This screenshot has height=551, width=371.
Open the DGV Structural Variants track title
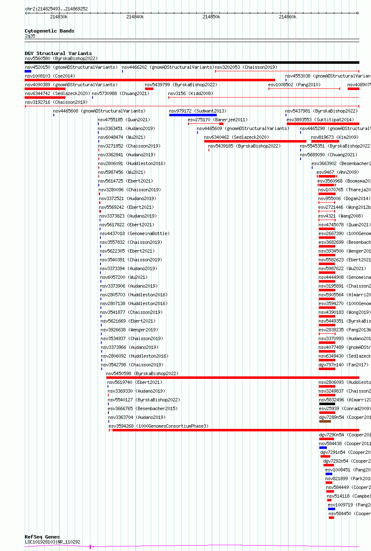coord(58,53)
